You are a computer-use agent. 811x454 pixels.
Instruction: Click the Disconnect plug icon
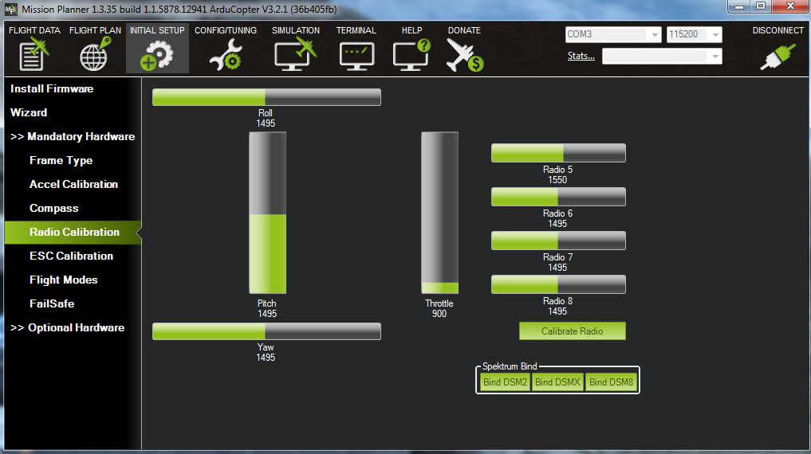pos(778,57)
